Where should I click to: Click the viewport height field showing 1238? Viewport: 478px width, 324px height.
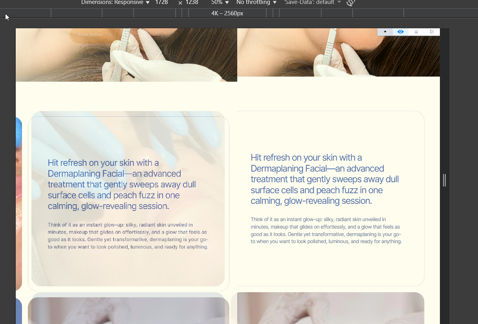pos(192,2)
